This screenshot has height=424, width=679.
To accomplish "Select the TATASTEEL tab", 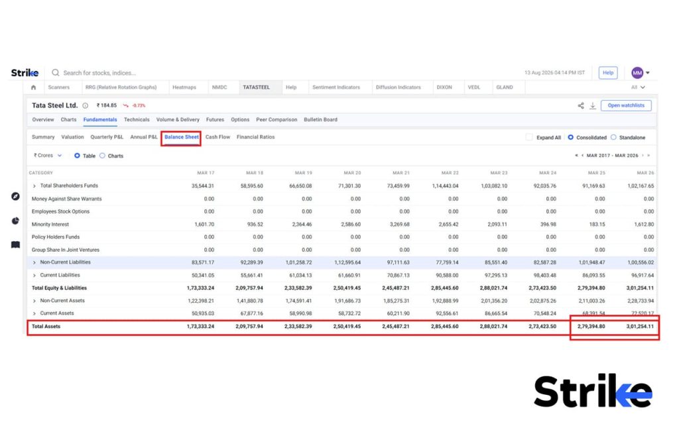I will click(257, 87).
